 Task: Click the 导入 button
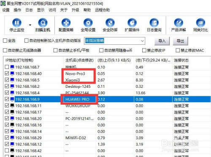pyautogui.click(x=162, y=41)
